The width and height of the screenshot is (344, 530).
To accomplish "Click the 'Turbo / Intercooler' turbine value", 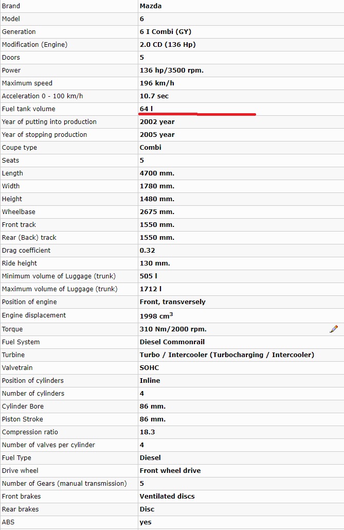I will tap(227, 355).
